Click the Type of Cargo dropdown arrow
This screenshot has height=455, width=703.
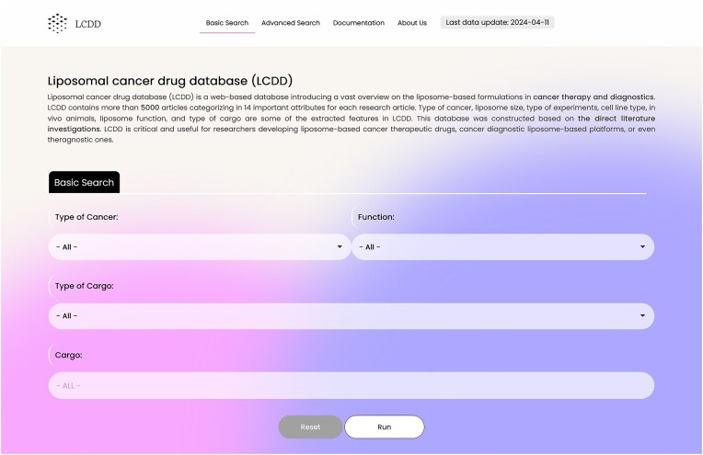[642, 315]
